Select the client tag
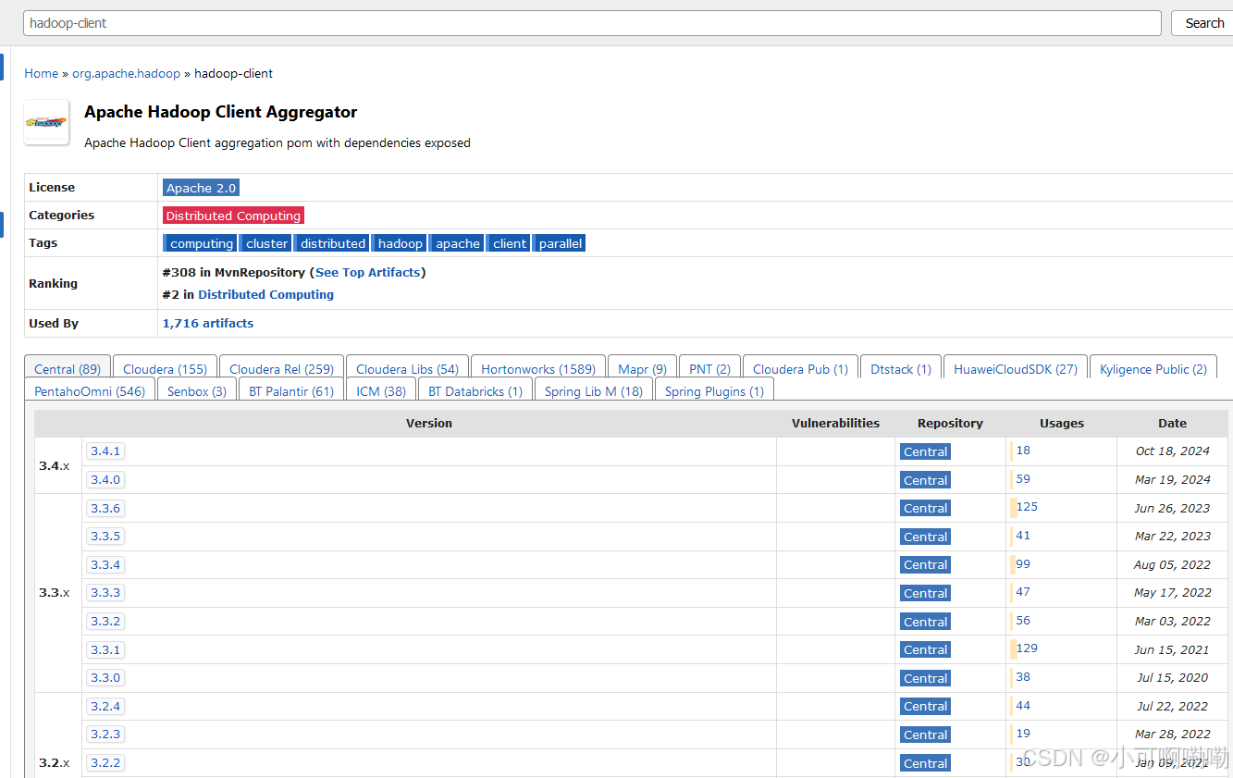The image size is (1233, 778). click(509, 243)
